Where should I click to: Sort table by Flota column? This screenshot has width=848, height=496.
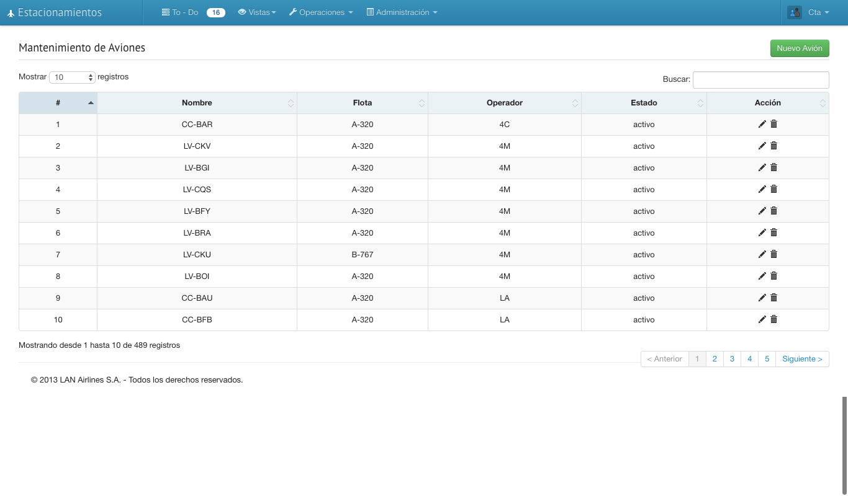pos(363,103)
